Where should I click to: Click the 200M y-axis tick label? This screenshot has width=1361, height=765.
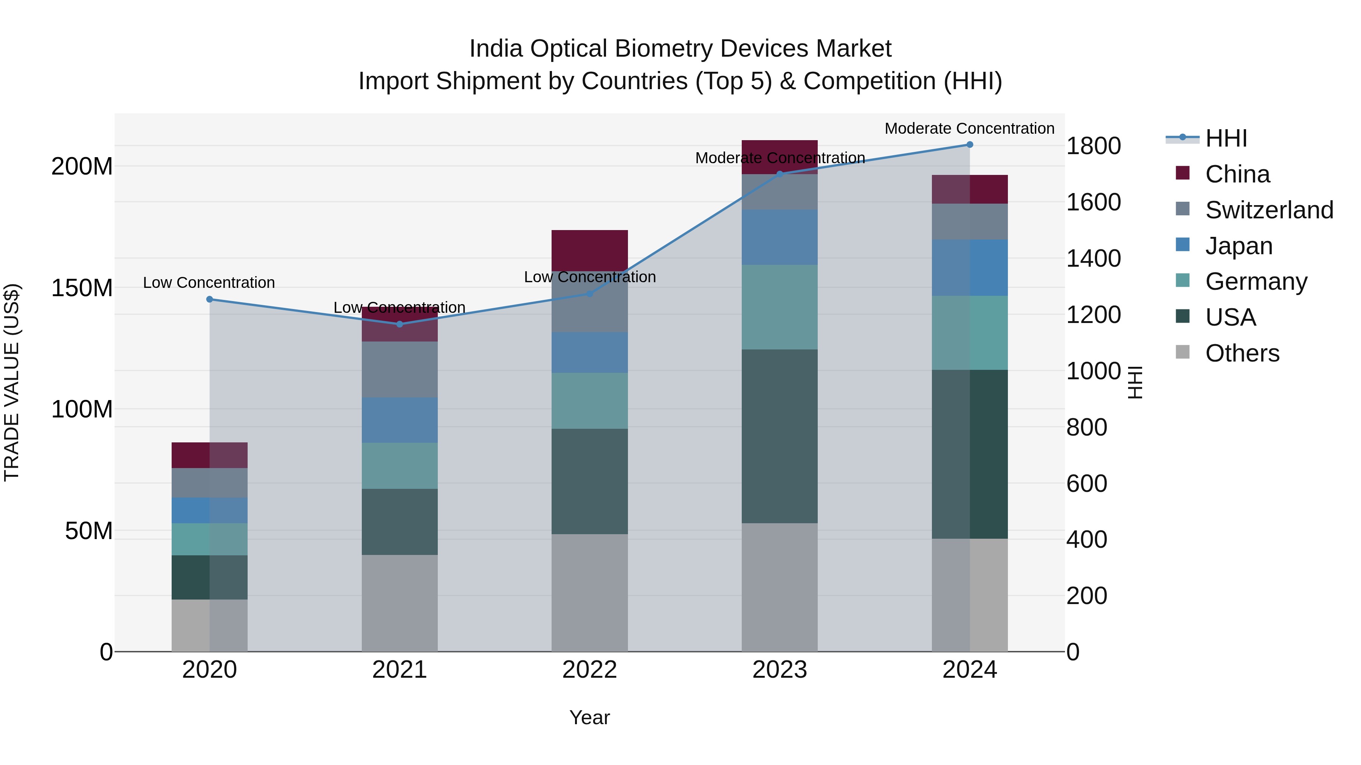click(82, 166)
